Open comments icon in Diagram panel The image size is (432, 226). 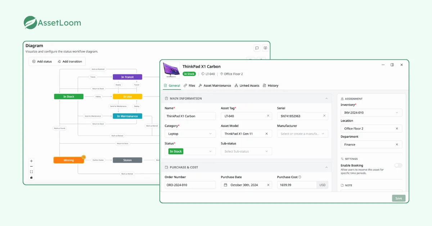tap(257, 48)
